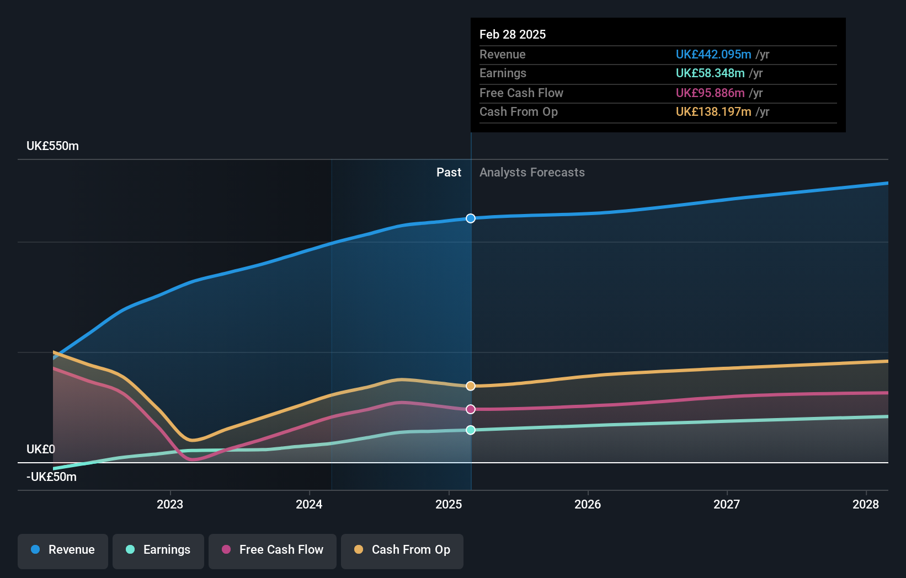Click the teal Earnings data point marker
This screenshot has width=906, height=578.
click(471, 430)
